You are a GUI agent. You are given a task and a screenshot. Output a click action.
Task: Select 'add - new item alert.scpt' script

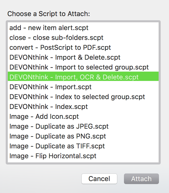coord(83,28)
